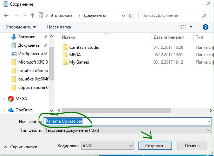Expand address bar history dropdown
Screen dimensions: 214x156
click(x=124, y=15)
